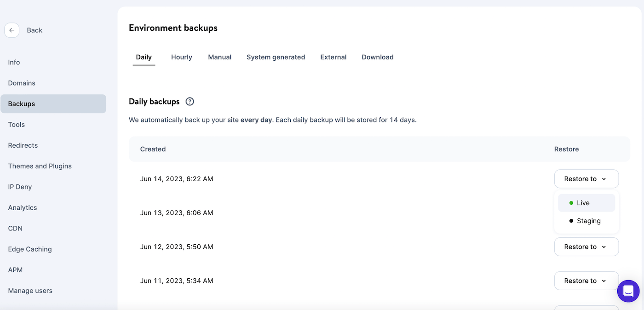Switch to the Hourly backups tab
The image size is (644, 310).
(181, 57)
